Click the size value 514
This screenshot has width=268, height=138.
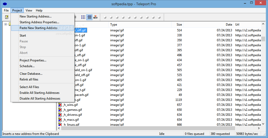[x=179, y=30]
